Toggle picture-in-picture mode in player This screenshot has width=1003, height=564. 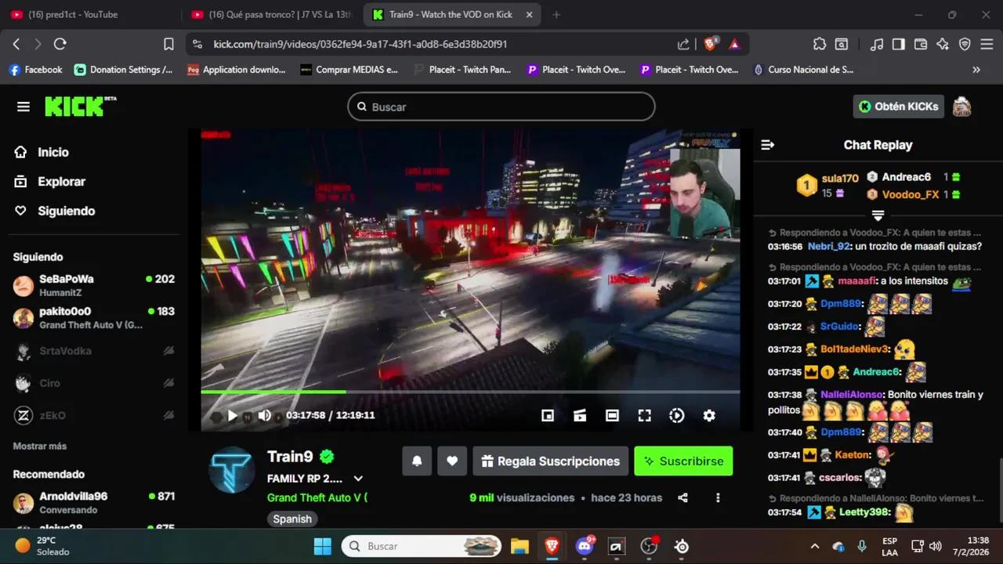(x=548, y=416)
